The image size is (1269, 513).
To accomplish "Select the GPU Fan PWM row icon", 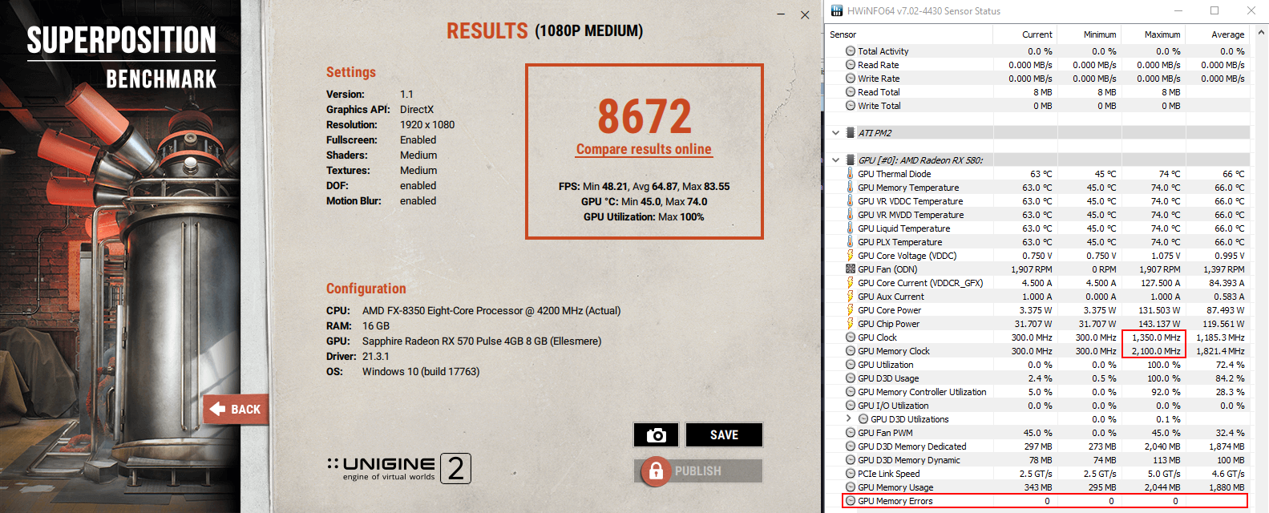I will (851, 433).
